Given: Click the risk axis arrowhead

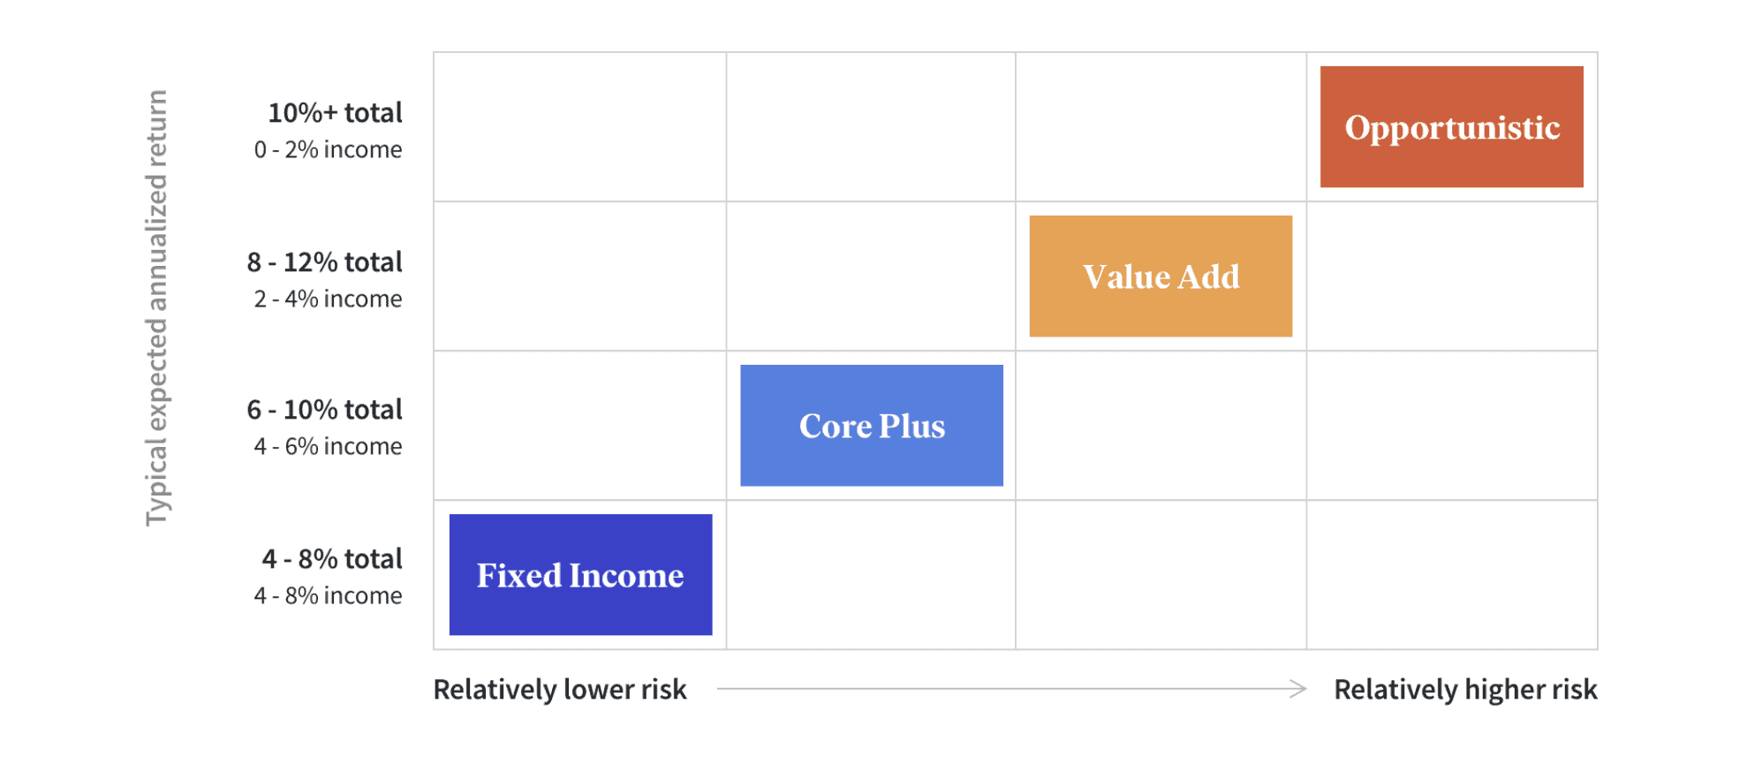Looking at the screenshot, I should [x=1298, y=689].
